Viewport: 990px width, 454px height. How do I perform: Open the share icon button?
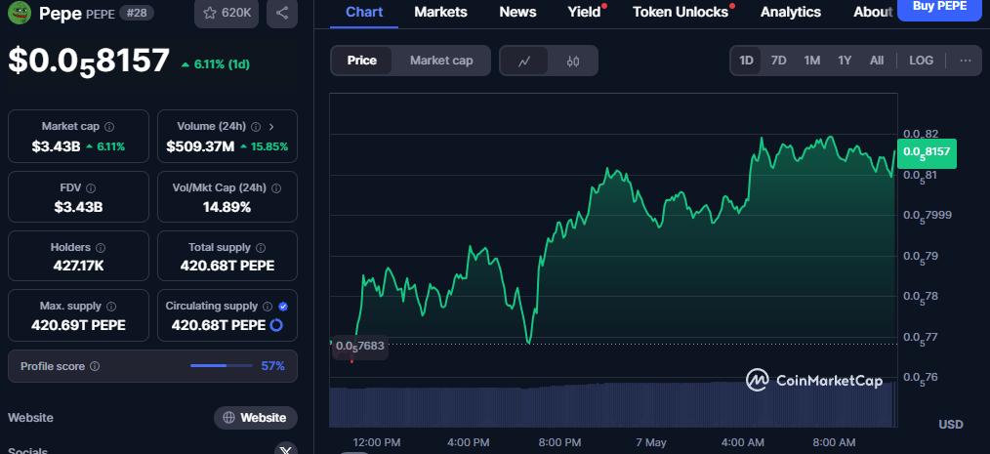(282, 13)
